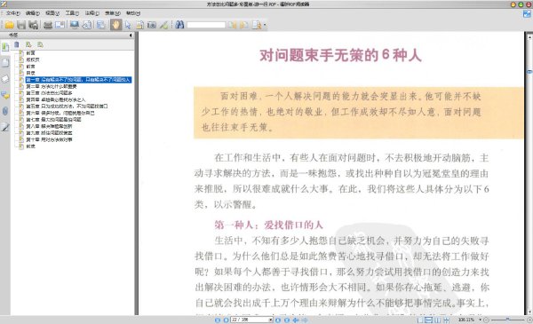533x324 pixels.
Task: Jump to the last page
Action: click(287, 320)
